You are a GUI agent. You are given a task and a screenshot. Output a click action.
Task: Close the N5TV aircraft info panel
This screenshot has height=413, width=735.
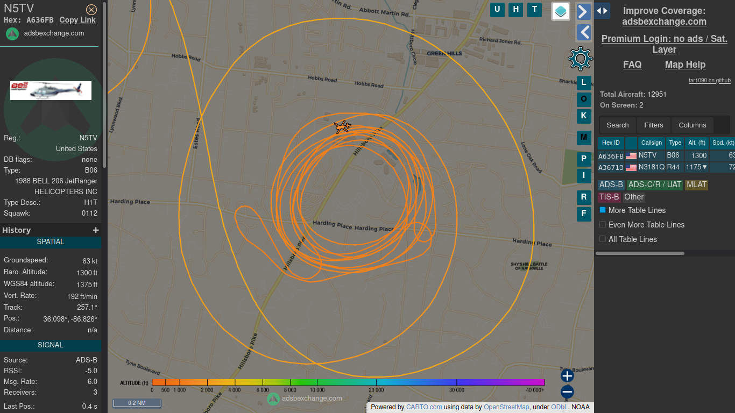[91, 10]
